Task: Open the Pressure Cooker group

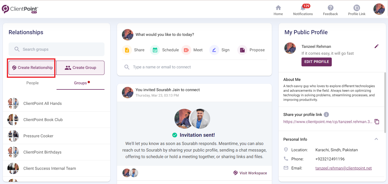Action: [57, 136]
